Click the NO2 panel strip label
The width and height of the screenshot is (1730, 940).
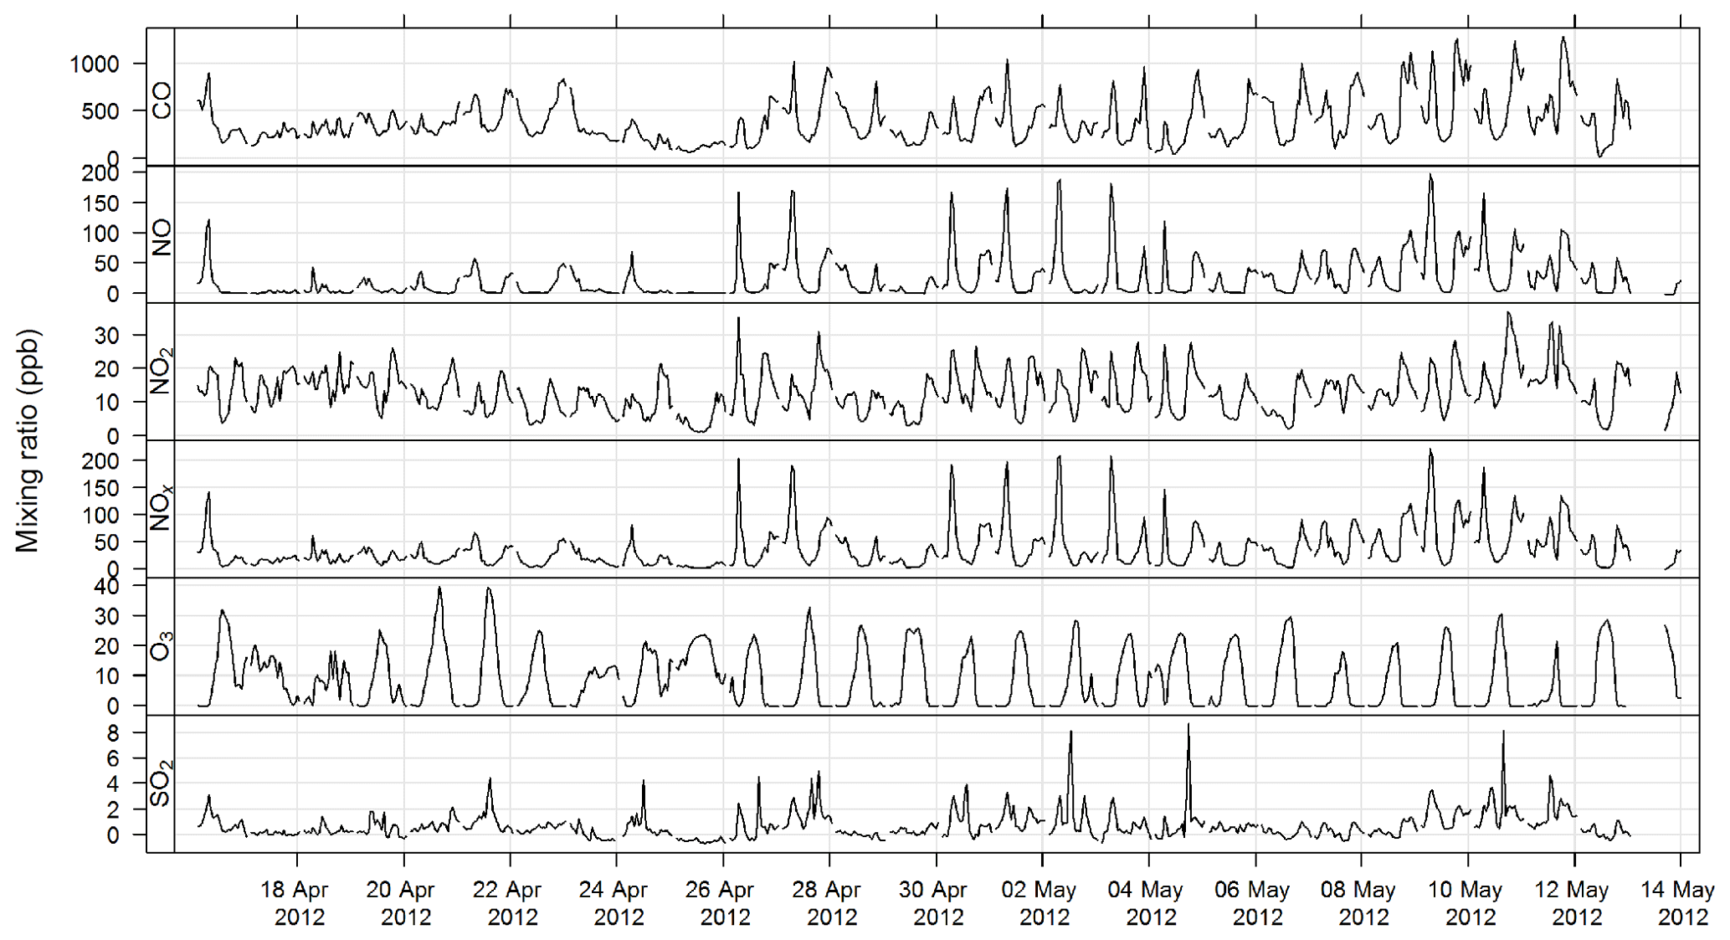click(161, 372)
